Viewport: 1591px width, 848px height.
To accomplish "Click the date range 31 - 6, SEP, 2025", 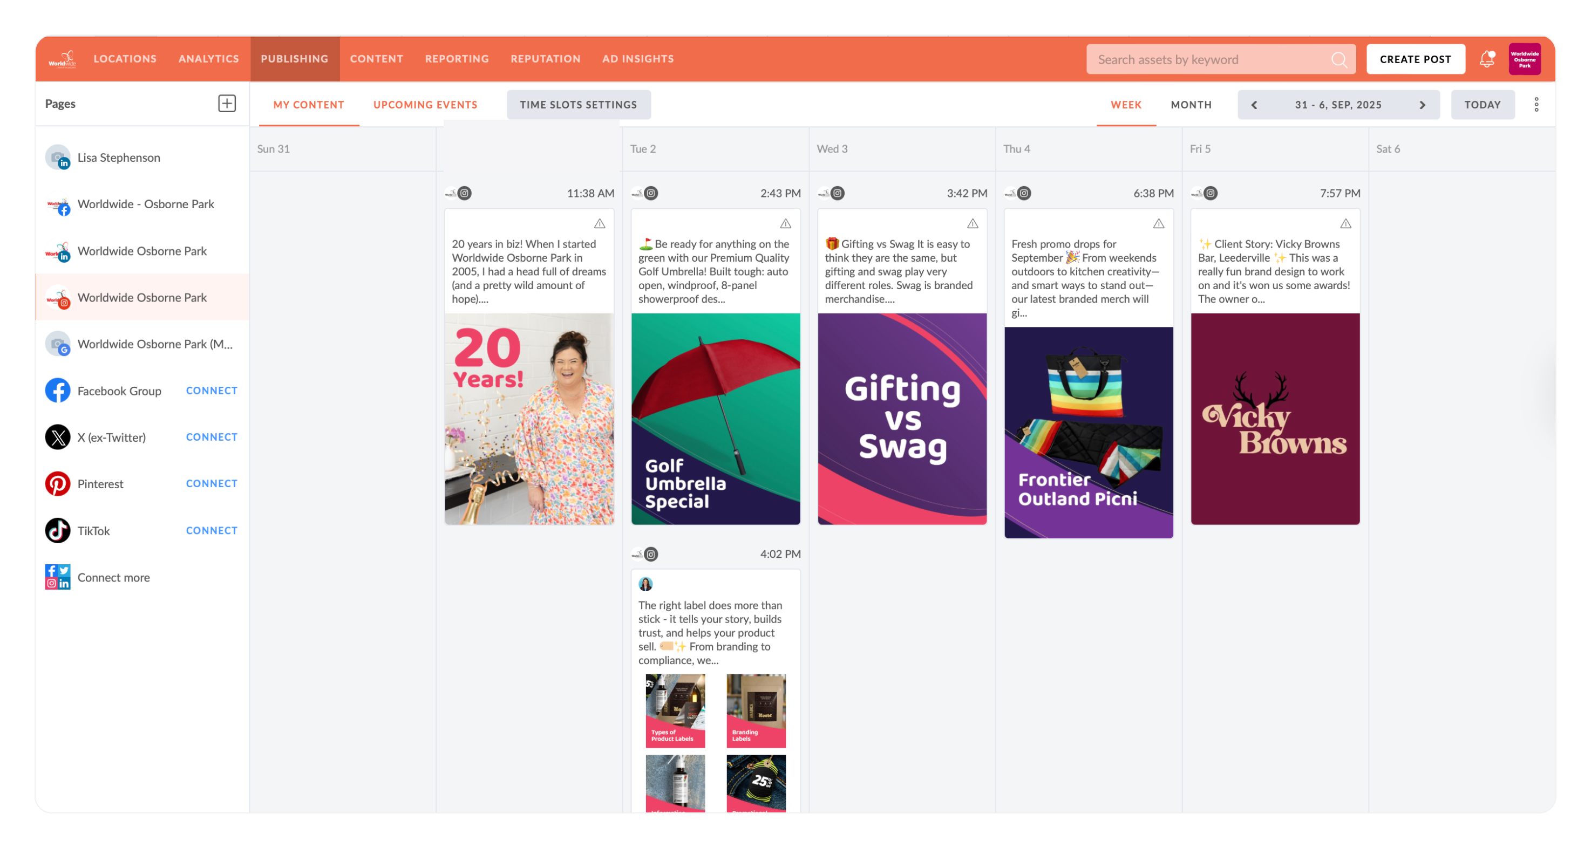I will point(1338,105).
